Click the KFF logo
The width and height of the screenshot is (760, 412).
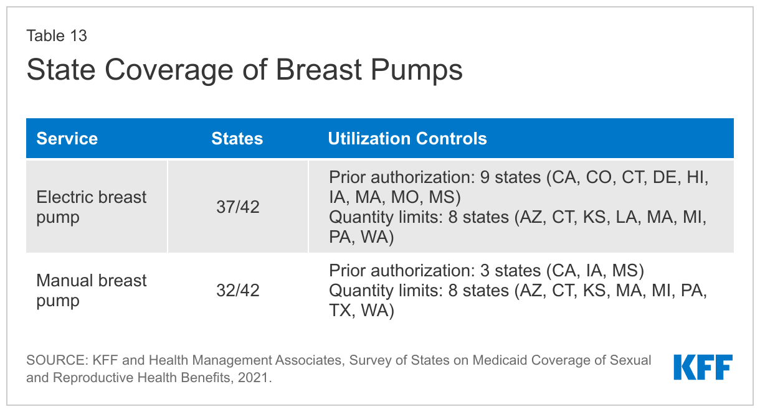pyautogui.click(x=703, y=367)
